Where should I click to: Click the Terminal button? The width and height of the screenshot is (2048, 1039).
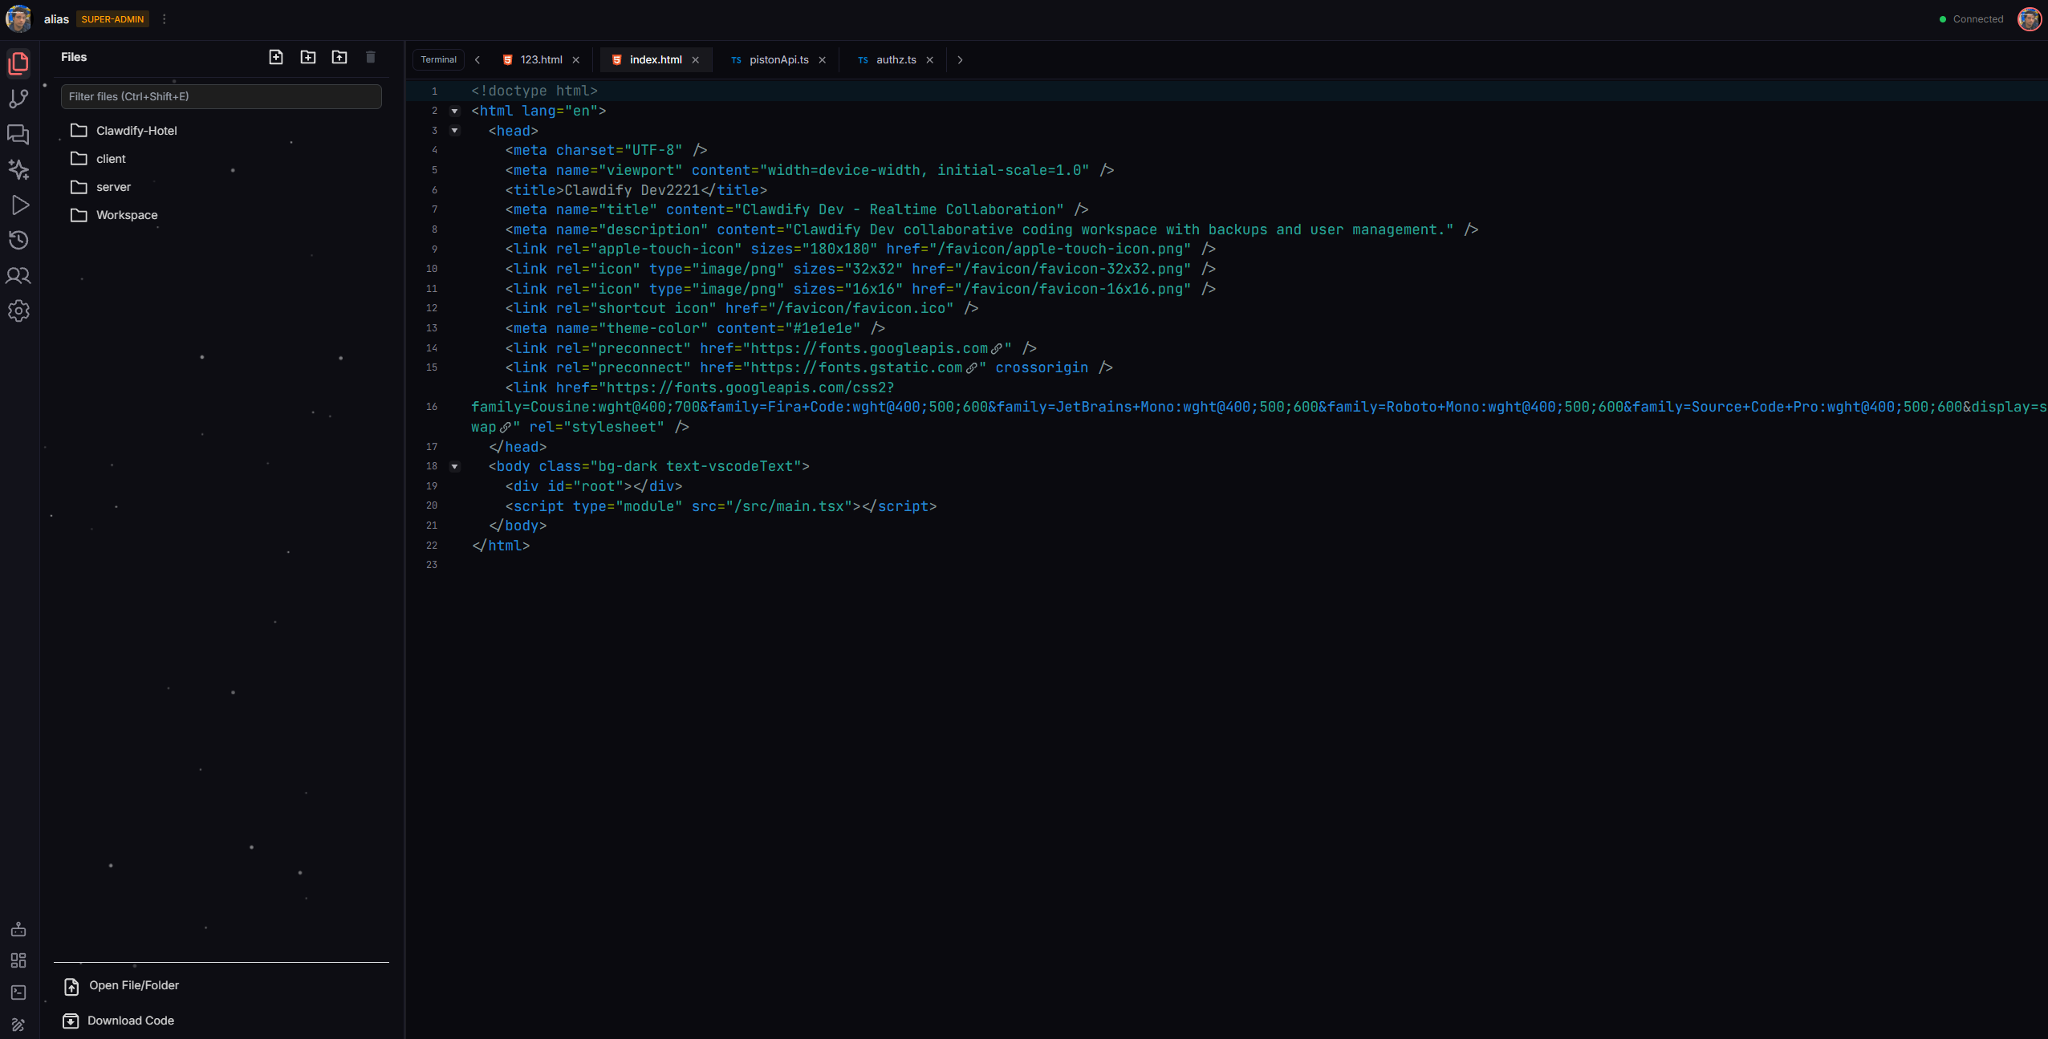438,60
